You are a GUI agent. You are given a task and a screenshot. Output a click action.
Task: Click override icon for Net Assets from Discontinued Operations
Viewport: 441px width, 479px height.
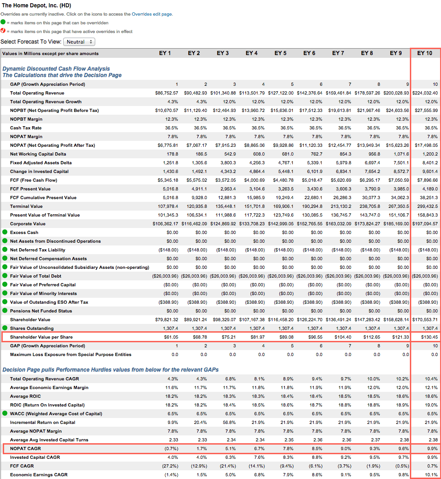pyautogui.click(x=5, y=241)
